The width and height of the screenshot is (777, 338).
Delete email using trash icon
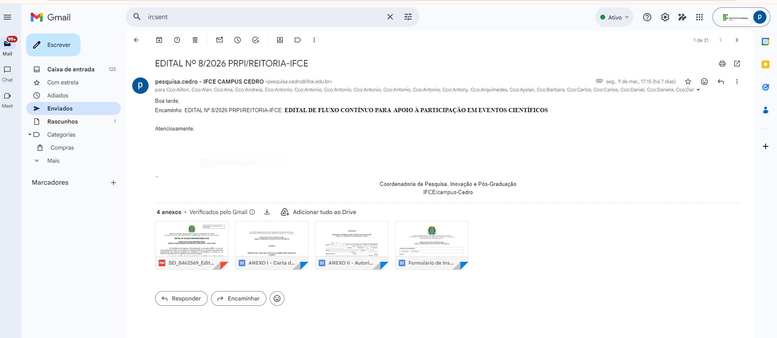point(195,40)
